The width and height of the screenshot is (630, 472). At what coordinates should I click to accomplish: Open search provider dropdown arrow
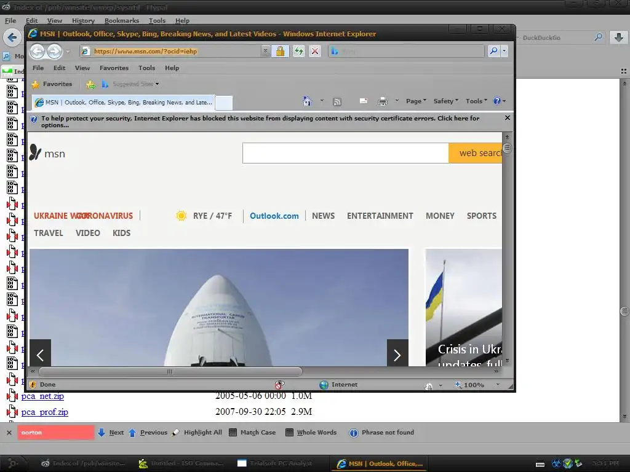pos(504,51)
